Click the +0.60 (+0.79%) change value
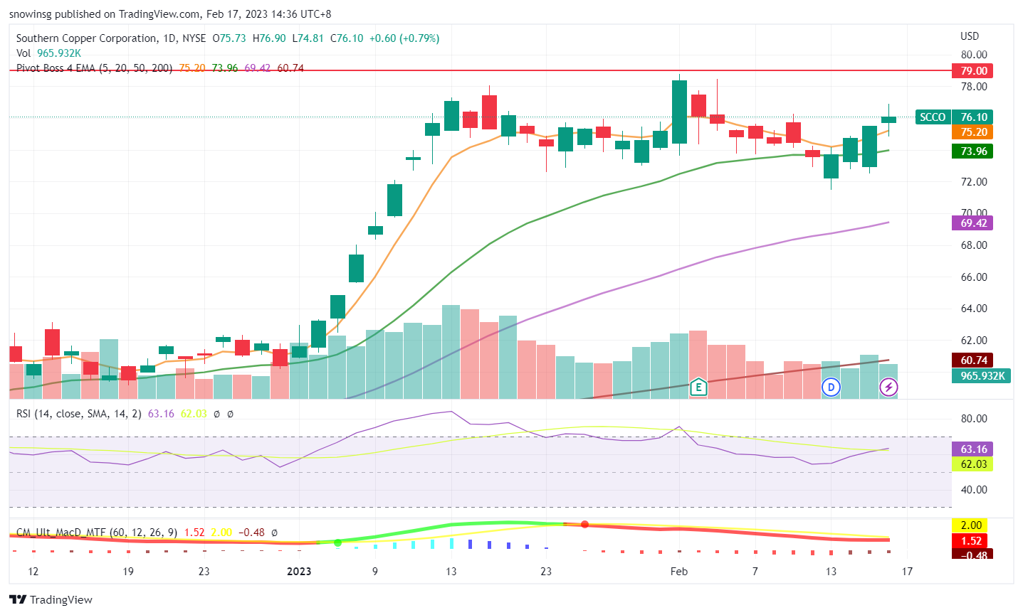Viewport: 1023px width, 615px height. pos(404,38)
